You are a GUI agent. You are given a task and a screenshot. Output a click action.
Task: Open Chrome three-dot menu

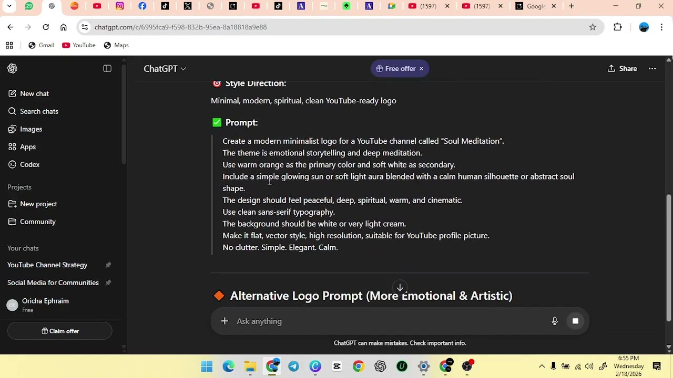pyautogui.click(x=661, y=27)
